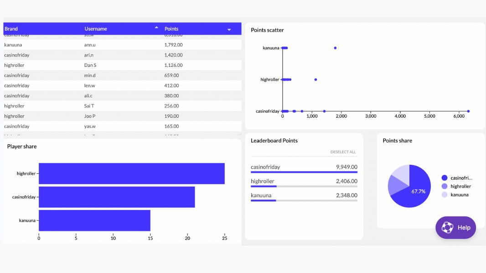The width and height of the screenshot is (486, 273).
Task: Select the Dan S username cell
Action: coord(90,65)
